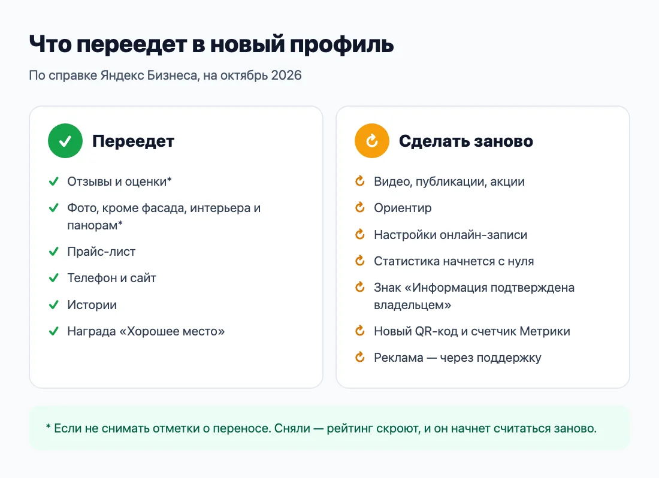659x478 pixels.
Task: Click the text Прайс-лист
Action: tap(101, 252)
